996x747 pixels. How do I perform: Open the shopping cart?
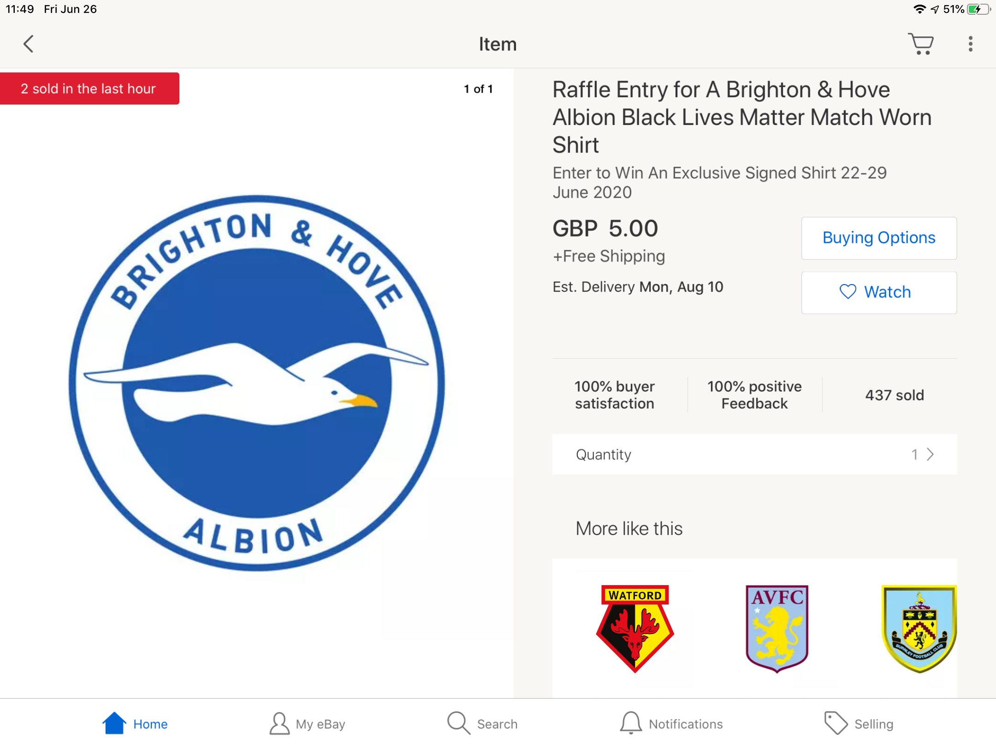921,44
